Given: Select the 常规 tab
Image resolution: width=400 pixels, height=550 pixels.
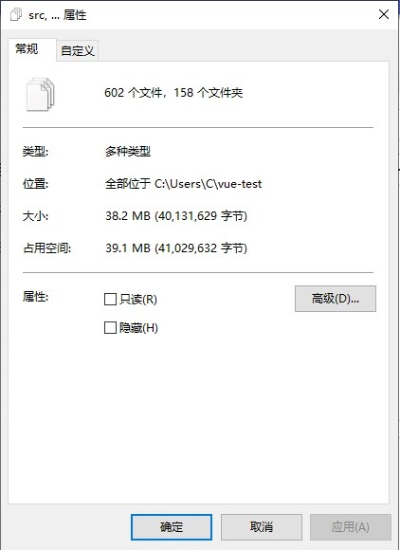Looking at the screenshot, I should (x=27, y=48).
